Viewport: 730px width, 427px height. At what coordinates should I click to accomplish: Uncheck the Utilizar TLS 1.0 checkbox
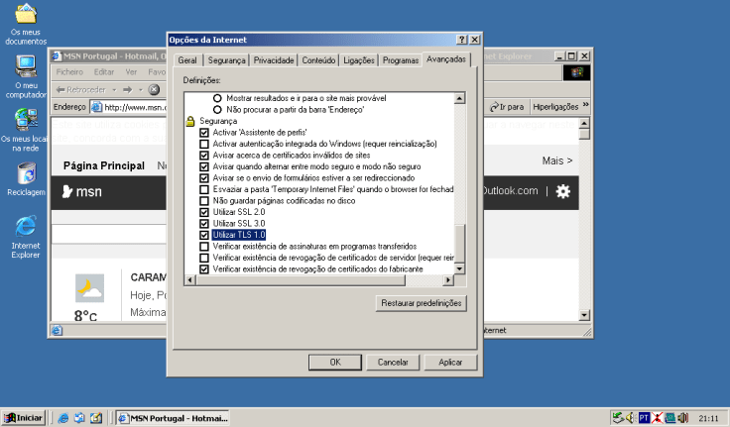pos(205,235)
